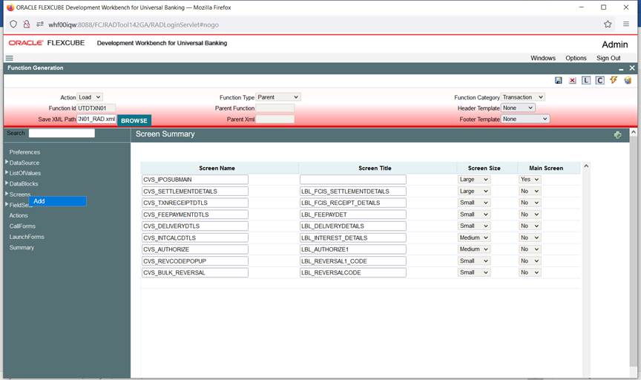Click the insecure connection padlock icon

(27, 24)
